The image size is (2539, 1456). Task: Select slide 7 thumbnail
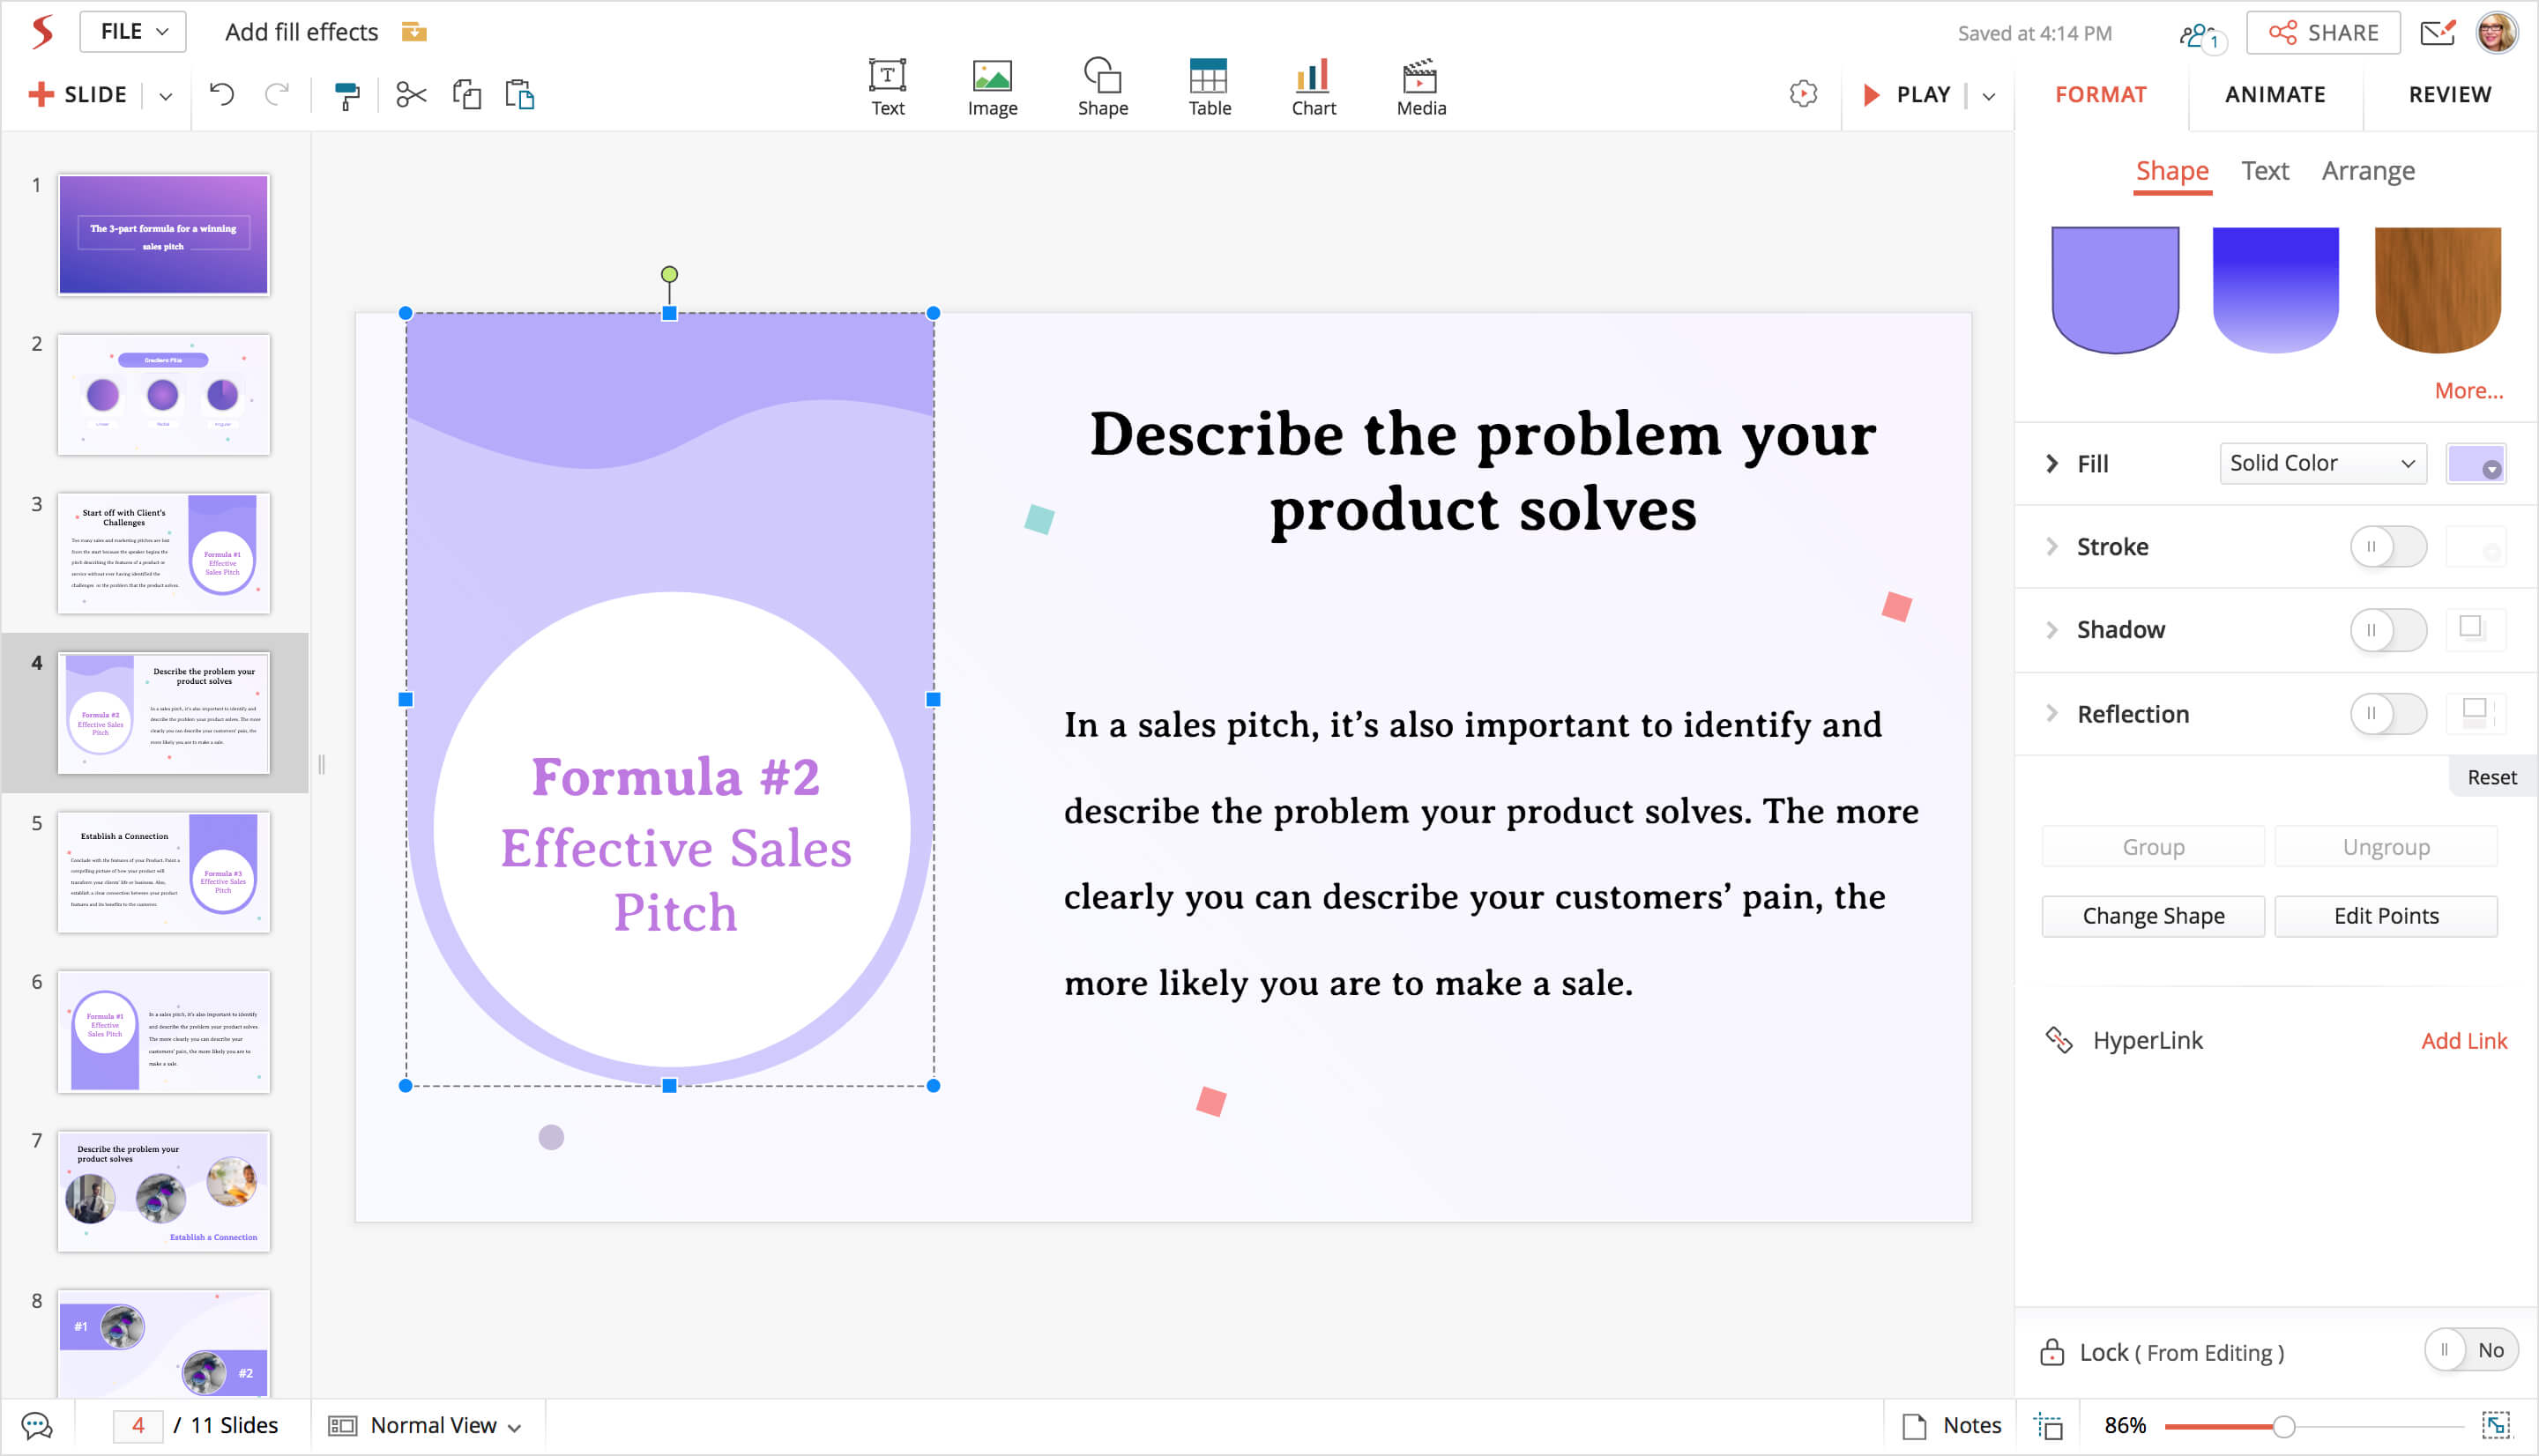[x=163, y=1191]
